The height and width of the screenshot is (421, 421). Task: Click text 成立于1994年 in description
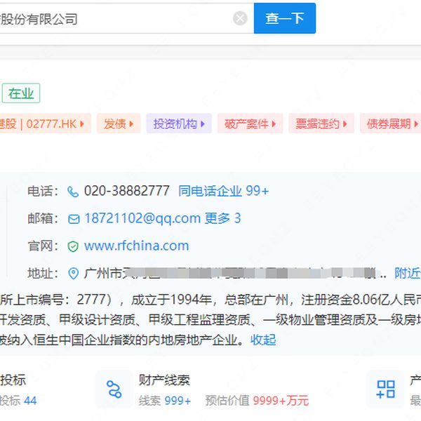coord(171,300)
